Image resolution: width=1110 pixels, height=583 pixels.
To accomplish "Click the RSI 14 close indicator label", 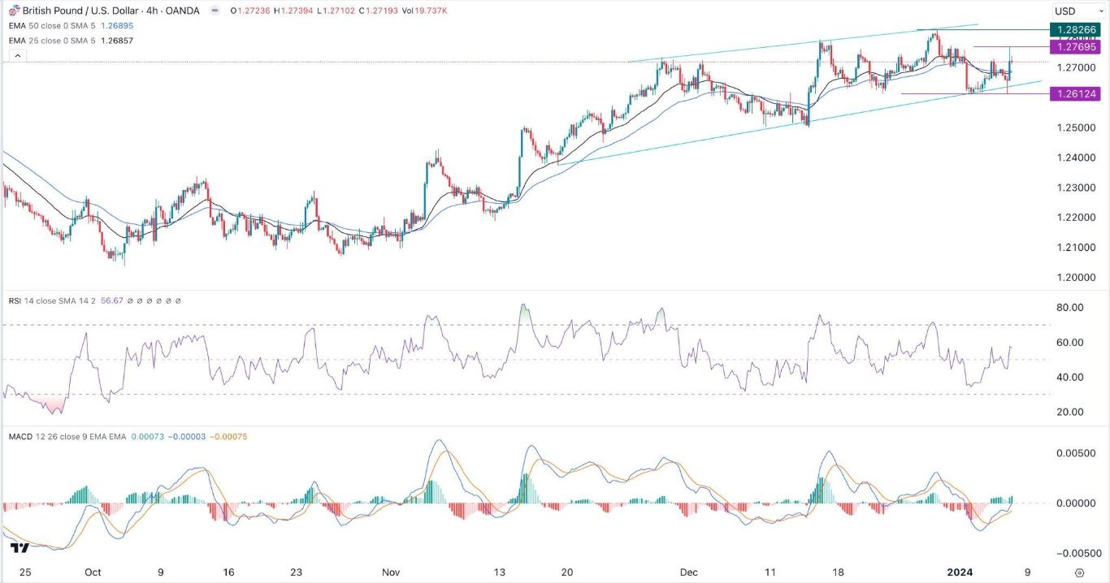I will tap(53, 300).
